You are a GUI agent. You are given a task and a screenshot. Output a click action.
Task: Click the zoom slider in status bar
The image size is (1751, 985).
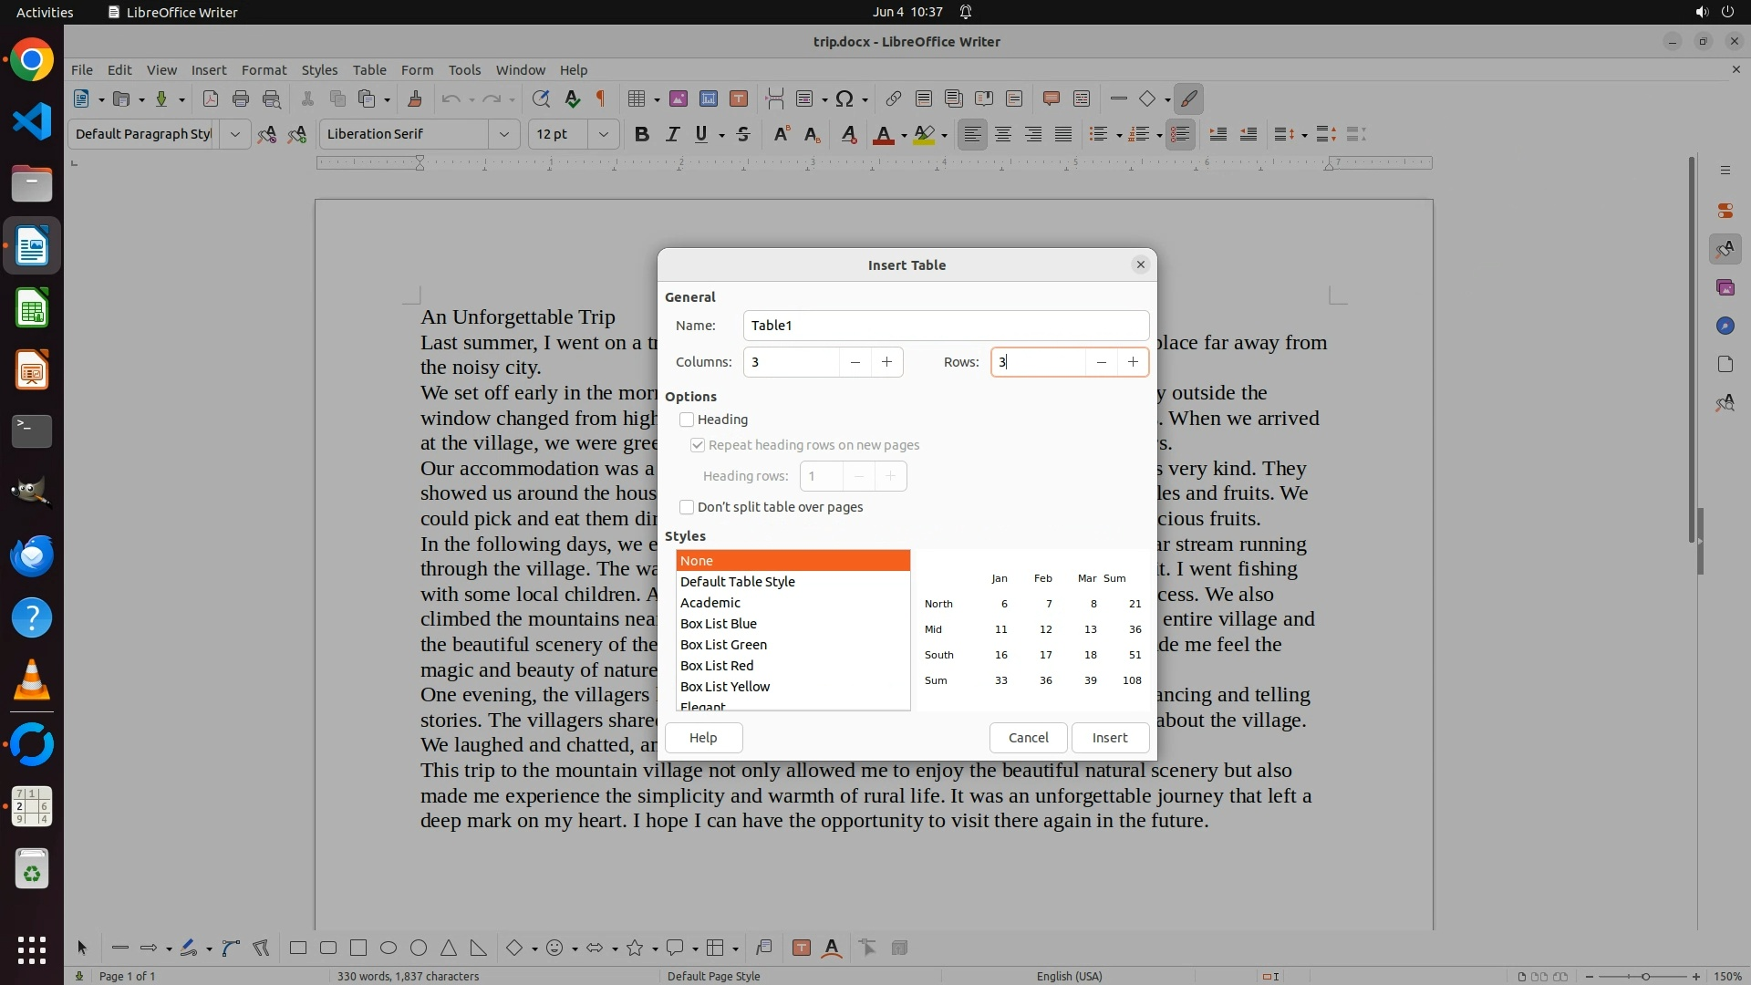point(1645,976)
